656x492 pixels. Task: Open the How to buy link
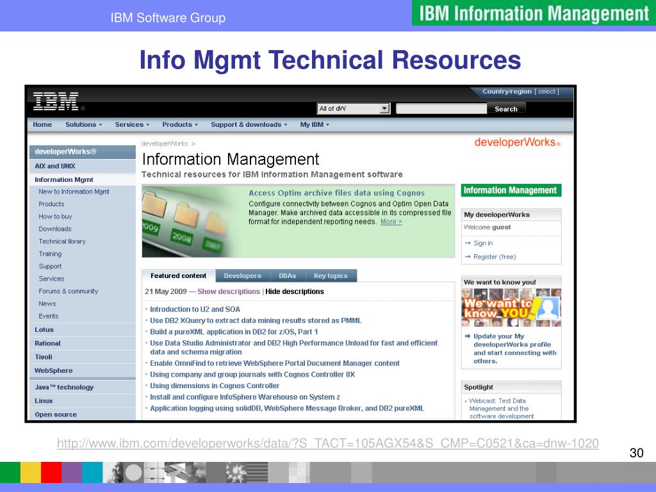[55, 217]
